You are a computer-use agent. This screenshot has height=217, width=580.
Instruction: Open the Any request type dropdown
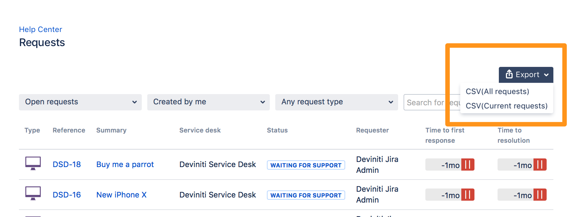click(336, 102)
